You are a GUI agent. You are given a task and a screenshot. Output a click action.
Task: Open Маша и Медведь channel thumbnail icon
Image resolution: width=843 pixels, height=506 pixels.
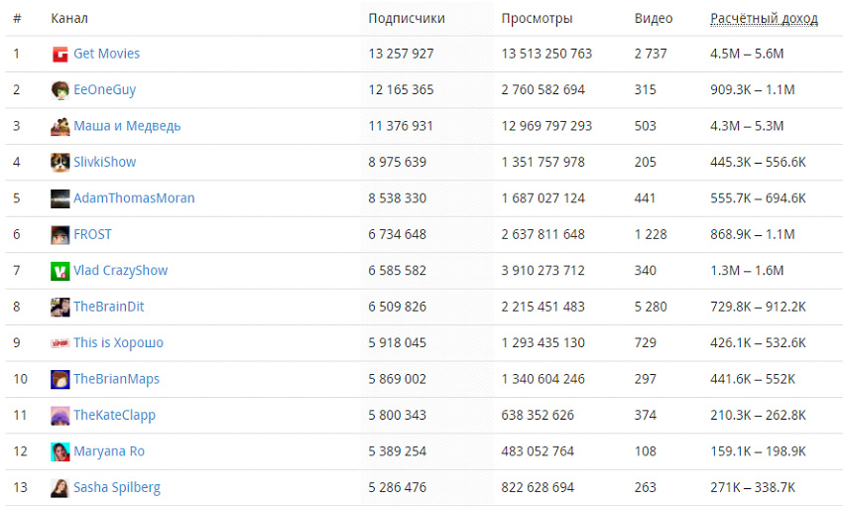[x=60, y=126]
